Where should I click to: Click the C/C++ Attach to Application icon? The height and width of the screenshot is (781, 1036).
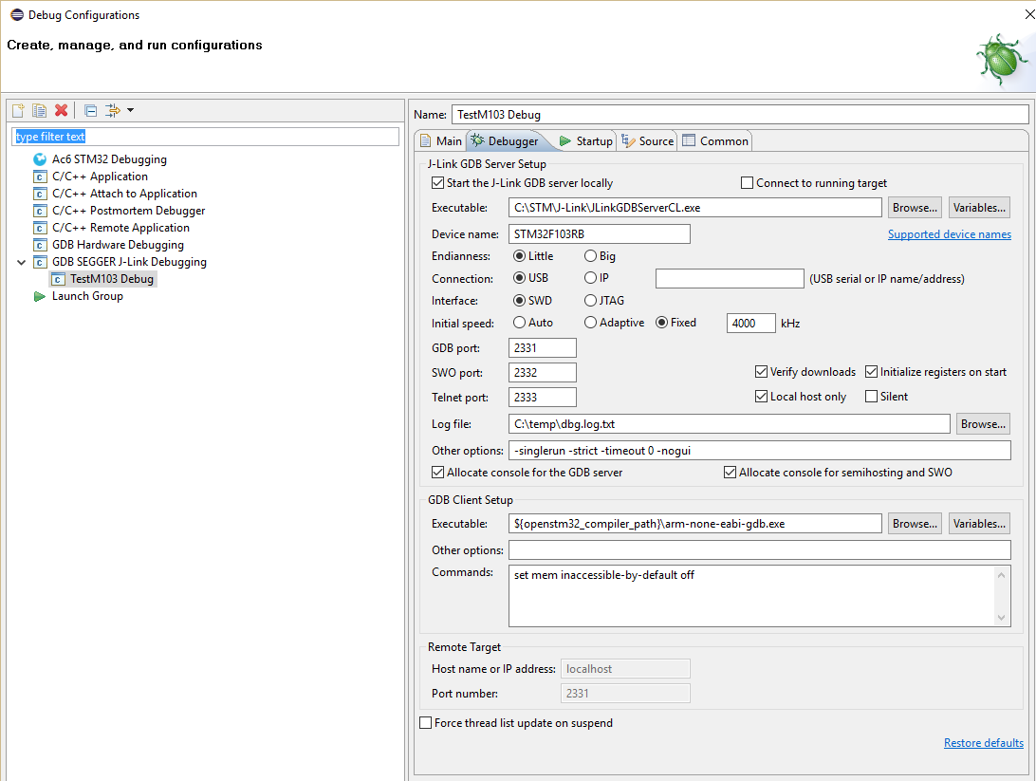pyautogui.click(x=40, y=194)
